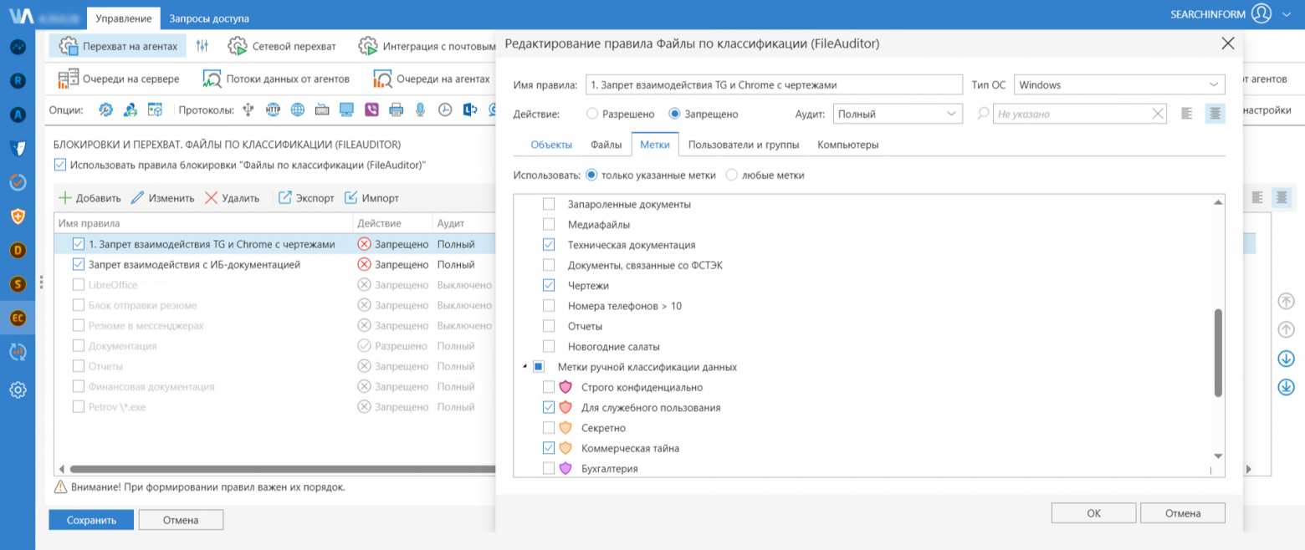Open the user profile icon next to SEARCHINFORM
This screenshot has width=1305, height=550.
(x=1261, y=13)
